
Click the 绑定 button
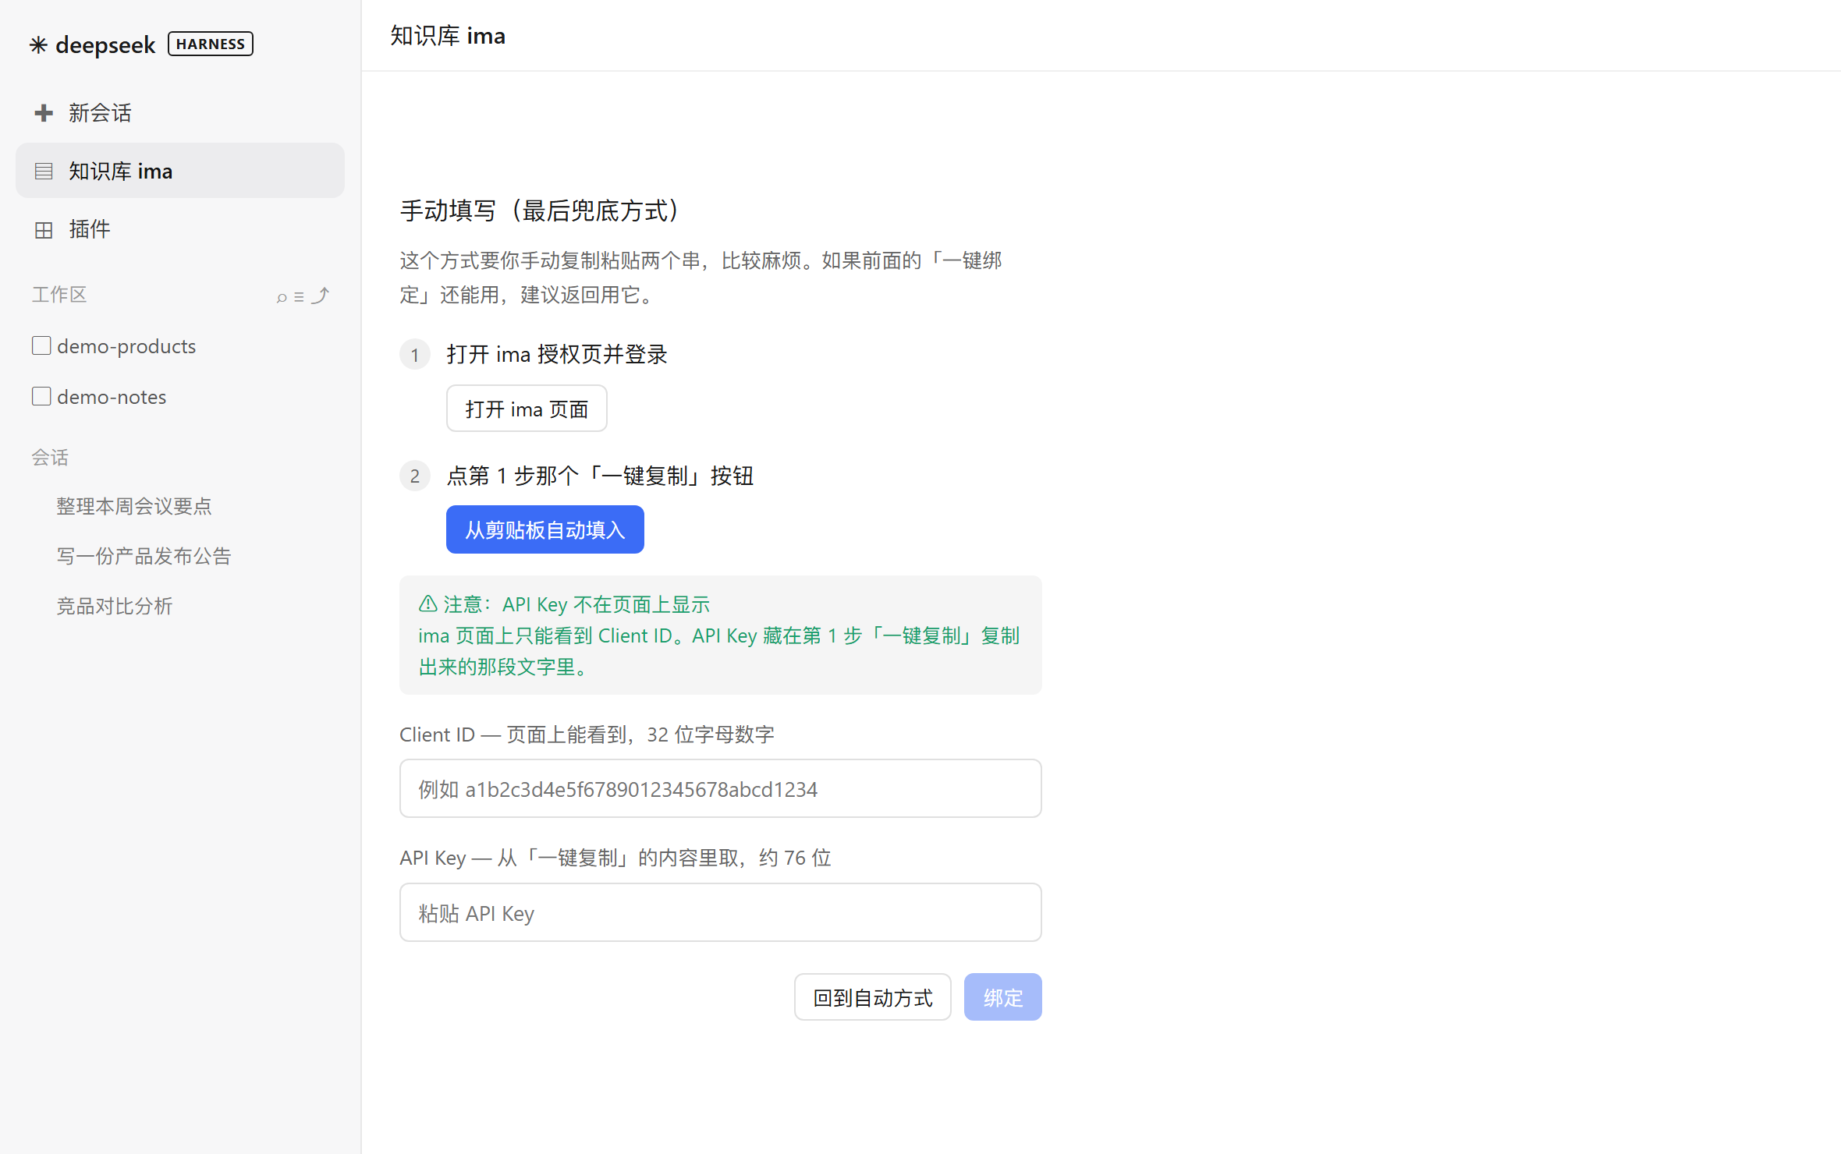pos(1003,997)
